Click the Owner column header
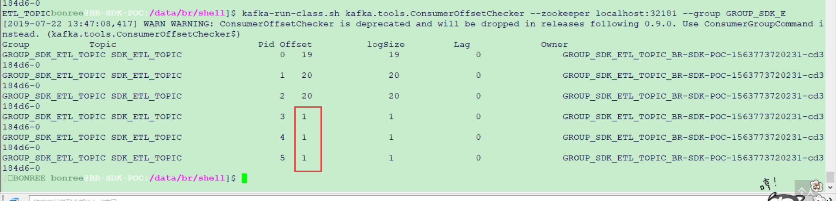 (x=554, y=45)
